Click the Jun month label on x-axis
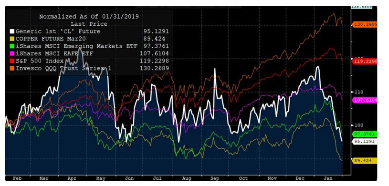The height and width of the screenshot is (186, 389). pos(129,178)
